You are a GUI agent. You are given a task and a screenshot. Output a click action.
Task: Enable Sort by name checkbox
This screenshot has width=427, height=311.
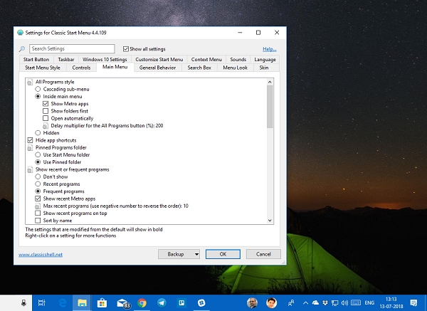[38, 221]
